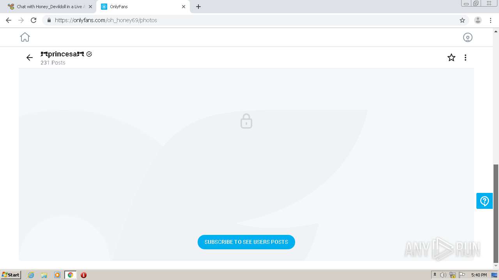The width and height of the screenshot is (499, 280).
Task: Minimize the Chrome window
Action: (x=466, y=3)
